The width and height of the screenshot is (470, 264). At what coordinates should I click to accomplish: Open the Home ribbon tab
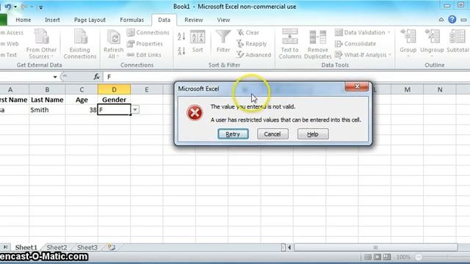click(x=23, y=20)
